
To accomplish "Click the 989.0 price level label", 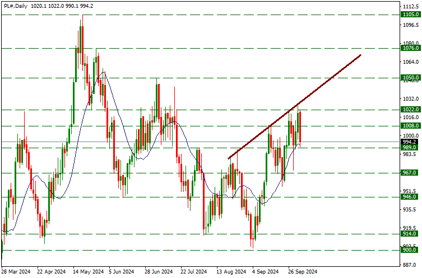I will [410, 148].
